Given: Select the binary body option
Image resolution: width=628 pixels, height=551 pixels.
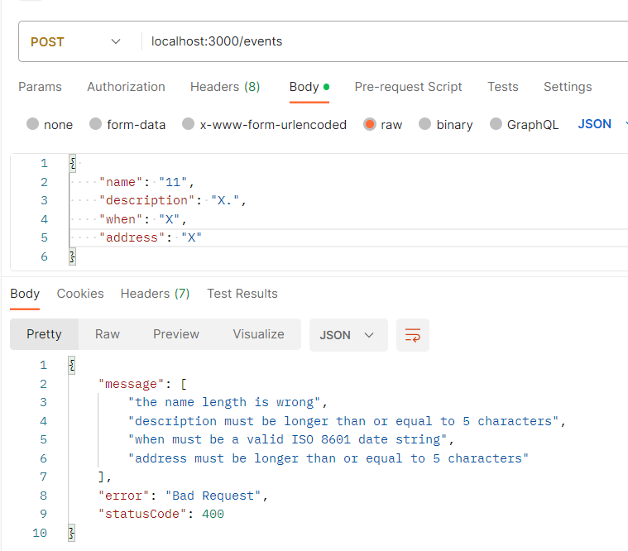Looking at the screenshot, I should [x=425, y=124].
